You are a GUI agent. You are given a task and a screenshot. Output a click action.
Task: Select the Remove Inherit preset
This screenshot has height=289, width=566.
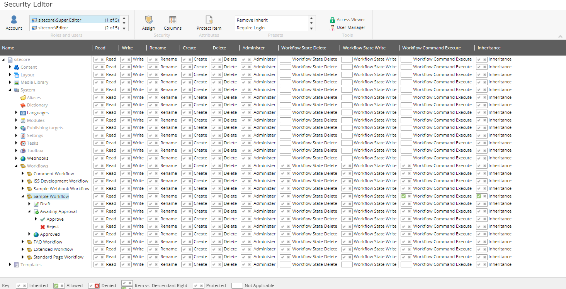(x=252, y=20)
